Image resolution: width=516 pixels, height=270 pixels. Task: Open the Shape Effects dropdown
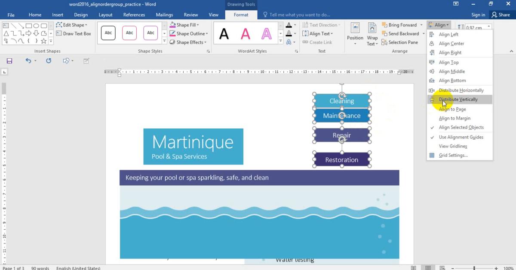tap(188, 42)
